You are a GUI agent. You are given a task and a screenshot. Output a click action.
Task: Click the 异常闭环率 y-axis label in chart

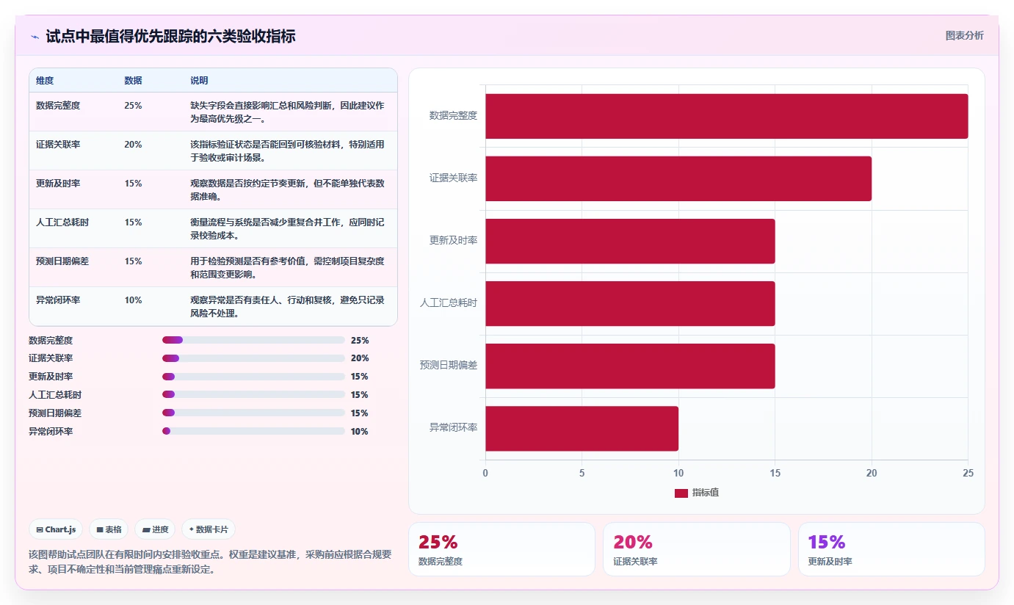point(453,428)
